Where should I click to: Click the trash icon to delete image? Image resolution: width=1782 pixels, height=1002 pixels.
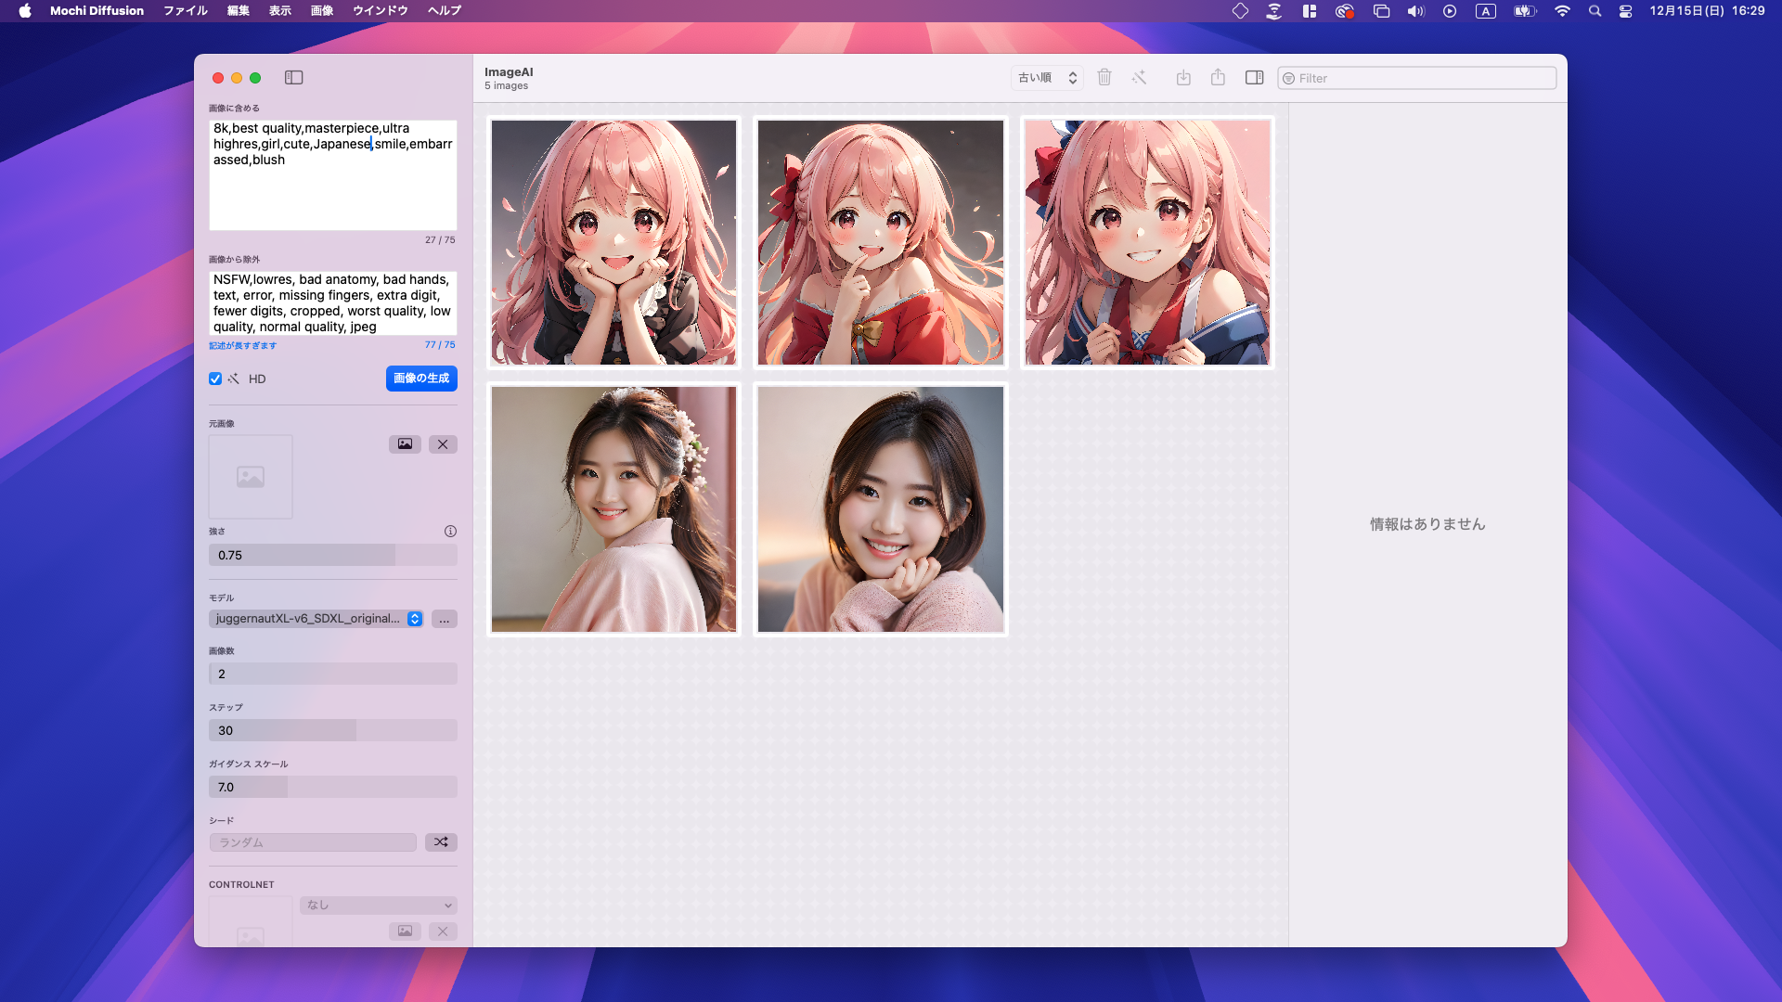tap(1104, 78)
